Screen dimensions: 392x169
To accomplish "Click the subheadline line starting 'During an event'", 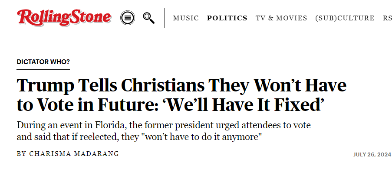I will click(x=164, y=125).
